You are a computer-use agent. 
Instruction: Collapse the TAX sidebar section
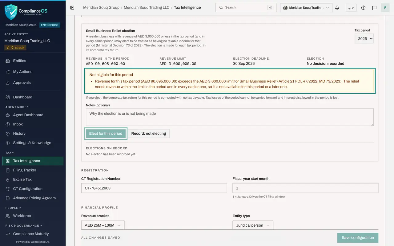[10, 153]
